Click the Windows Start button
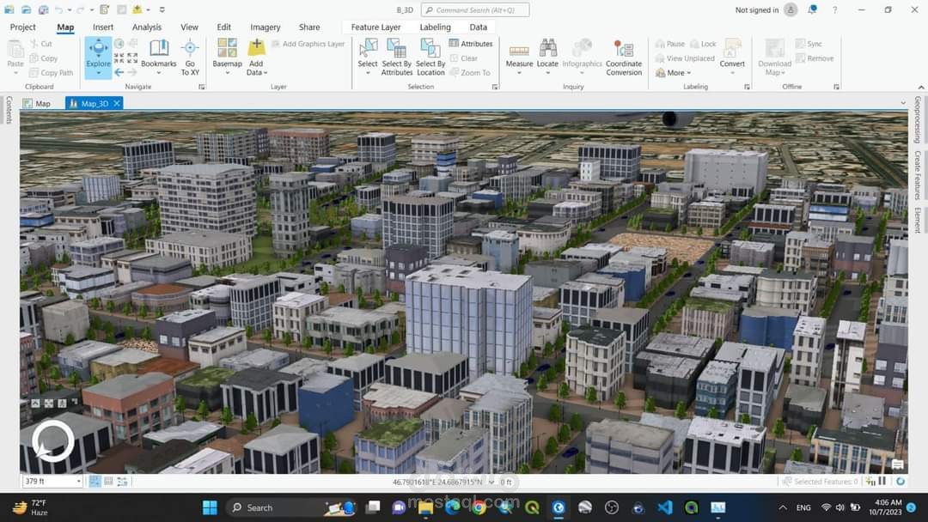This screenshot has height=522, width=928. tap(210, 507)
